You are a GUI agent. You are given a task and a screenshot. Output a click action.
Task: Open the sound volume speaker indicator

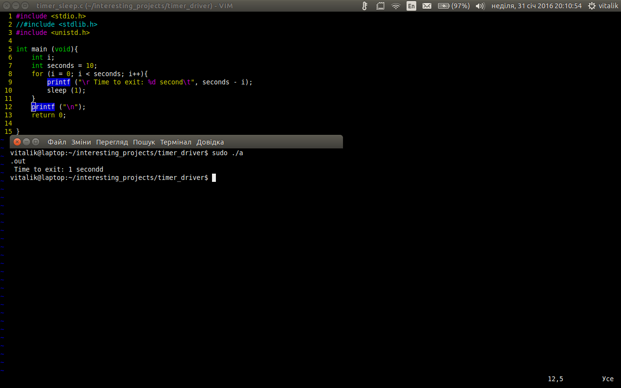click(x=480, y=6)
